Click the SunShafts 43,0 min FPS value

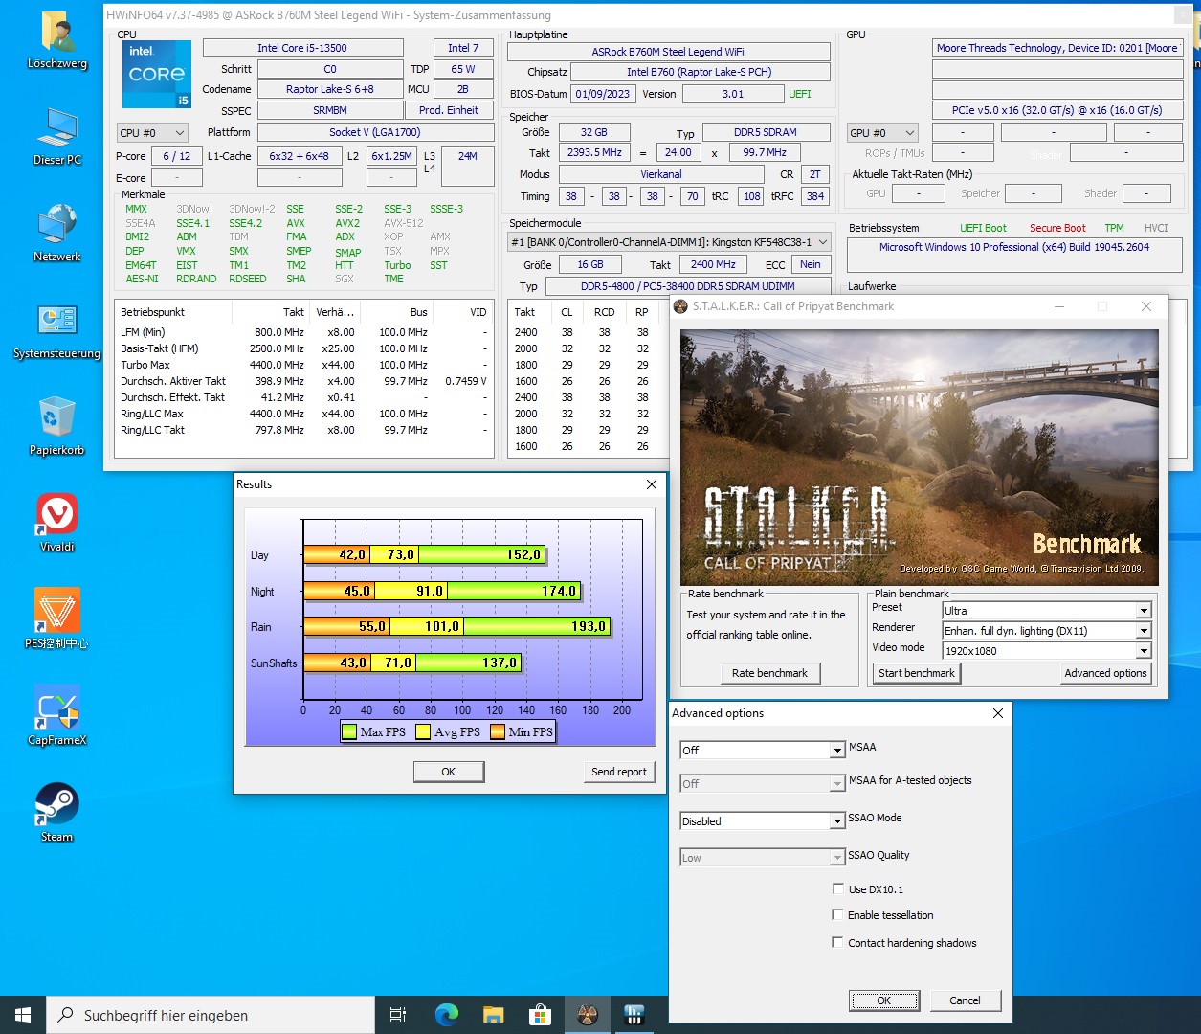[x=353, y=663]
